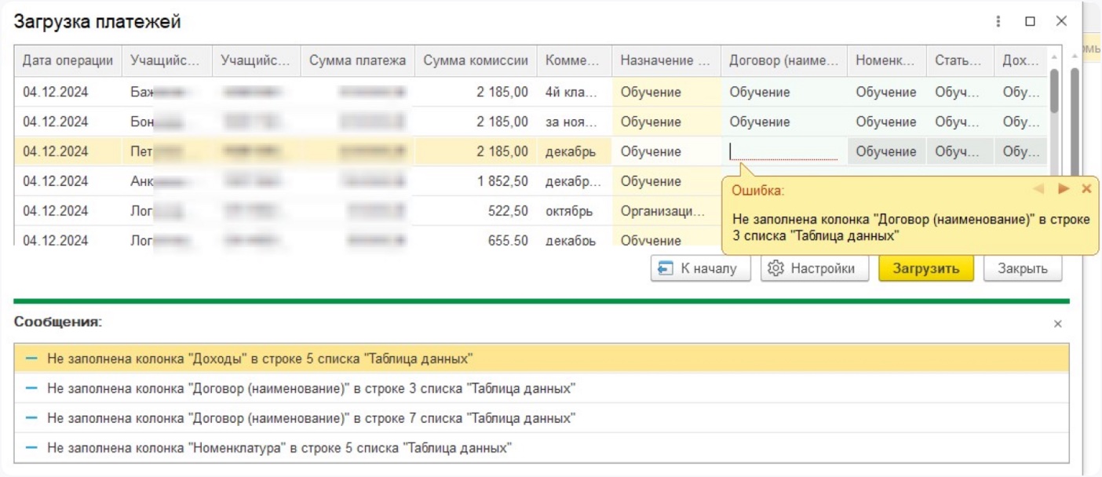
Task: Dismiss the Ошибка tooltip with its X
Action: click(x=1086, y=188)
